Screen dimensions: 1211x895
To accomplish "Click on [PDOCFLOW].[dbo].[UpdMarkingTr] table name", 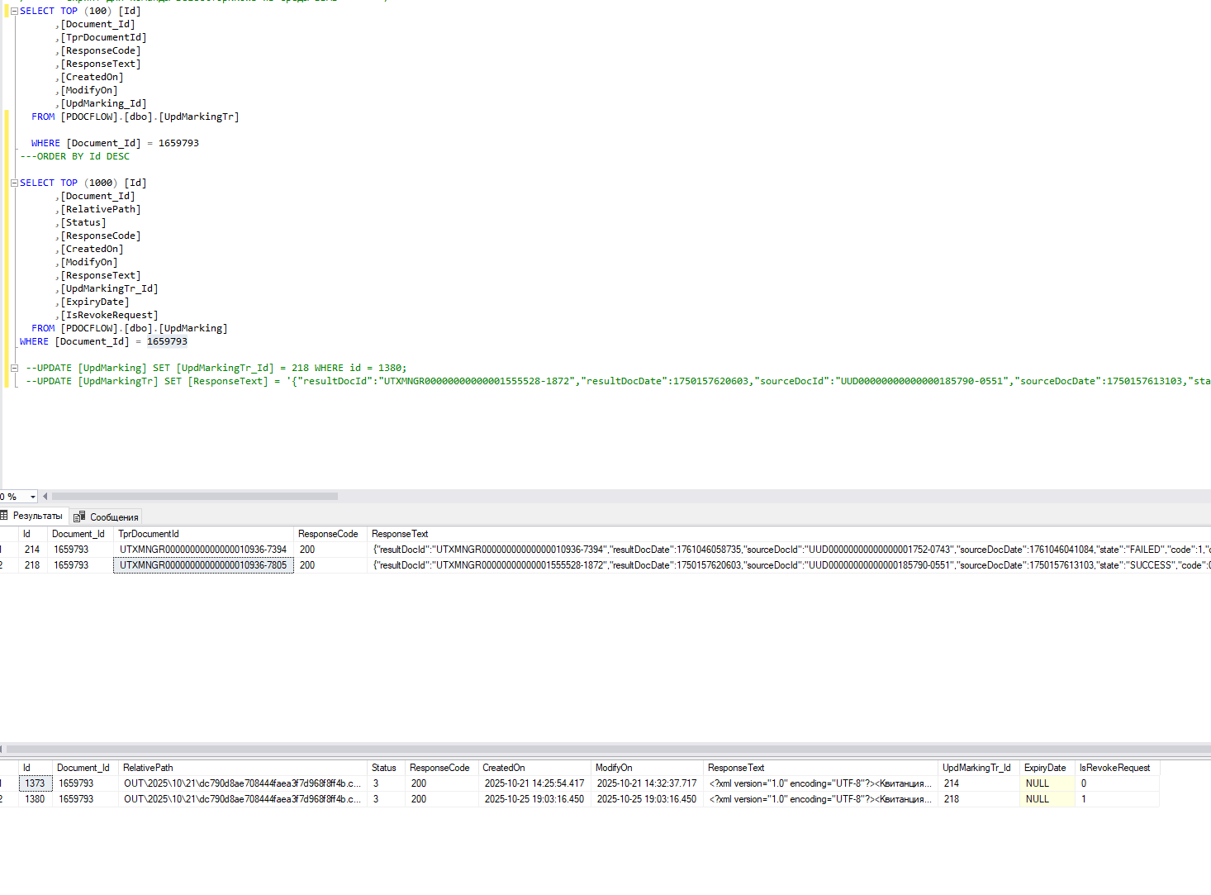I will 150,117.
